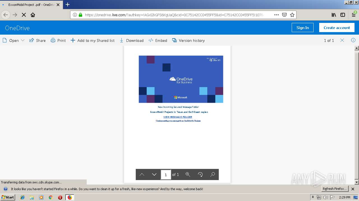Click the green padlock security icon
The height and width of the screenshot is (201, 359).
pos(80,15)
